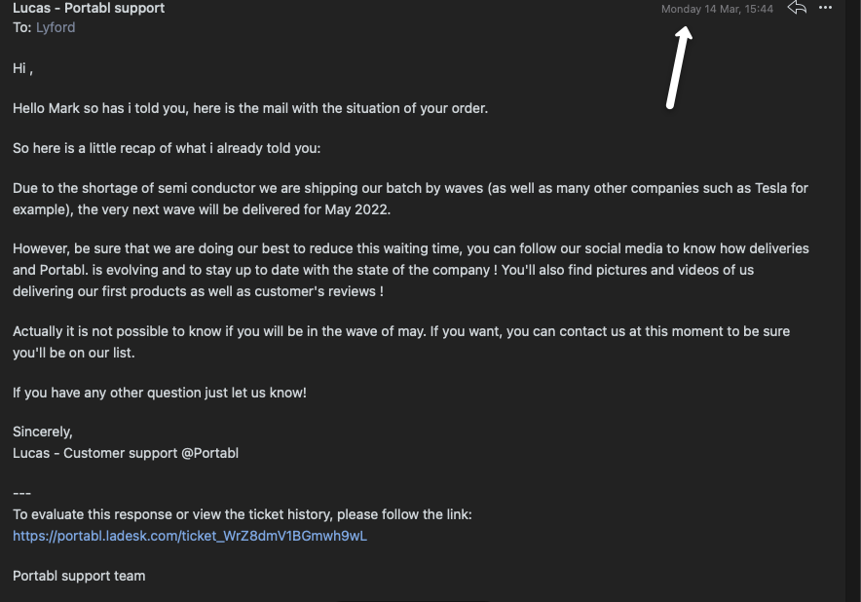This screenshot has width=861, height=602.
Task: Click the sender name Lucas - Portabl support
Action: (x=89, y=8)
